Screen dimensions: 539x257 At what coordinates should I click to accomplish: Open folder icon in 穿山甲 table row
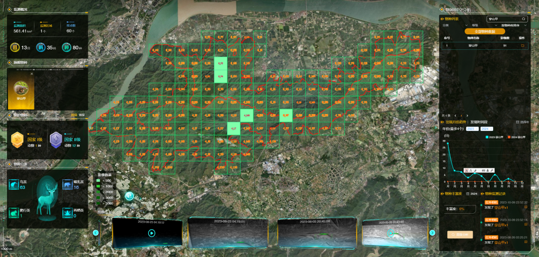(523, 46)
